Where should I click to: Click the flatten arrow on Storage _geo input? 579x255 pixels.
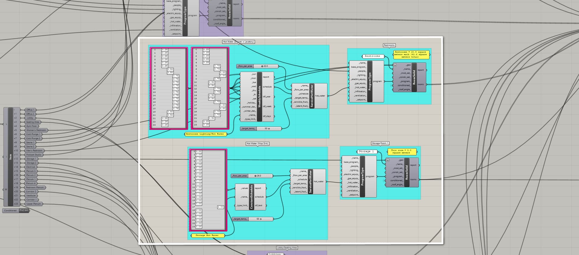(x=388, y=160)
